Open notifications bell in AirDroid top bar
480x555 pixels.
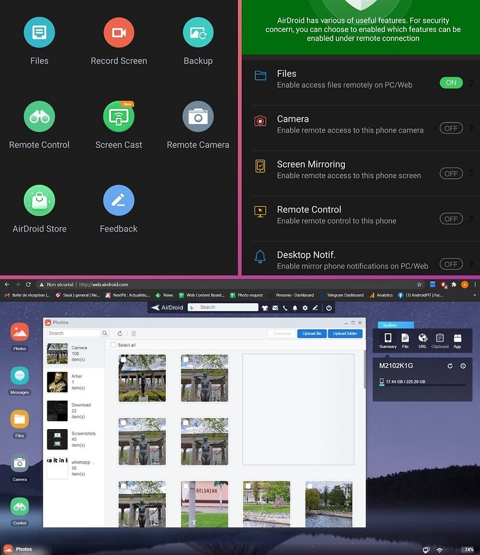click(295, 308)
